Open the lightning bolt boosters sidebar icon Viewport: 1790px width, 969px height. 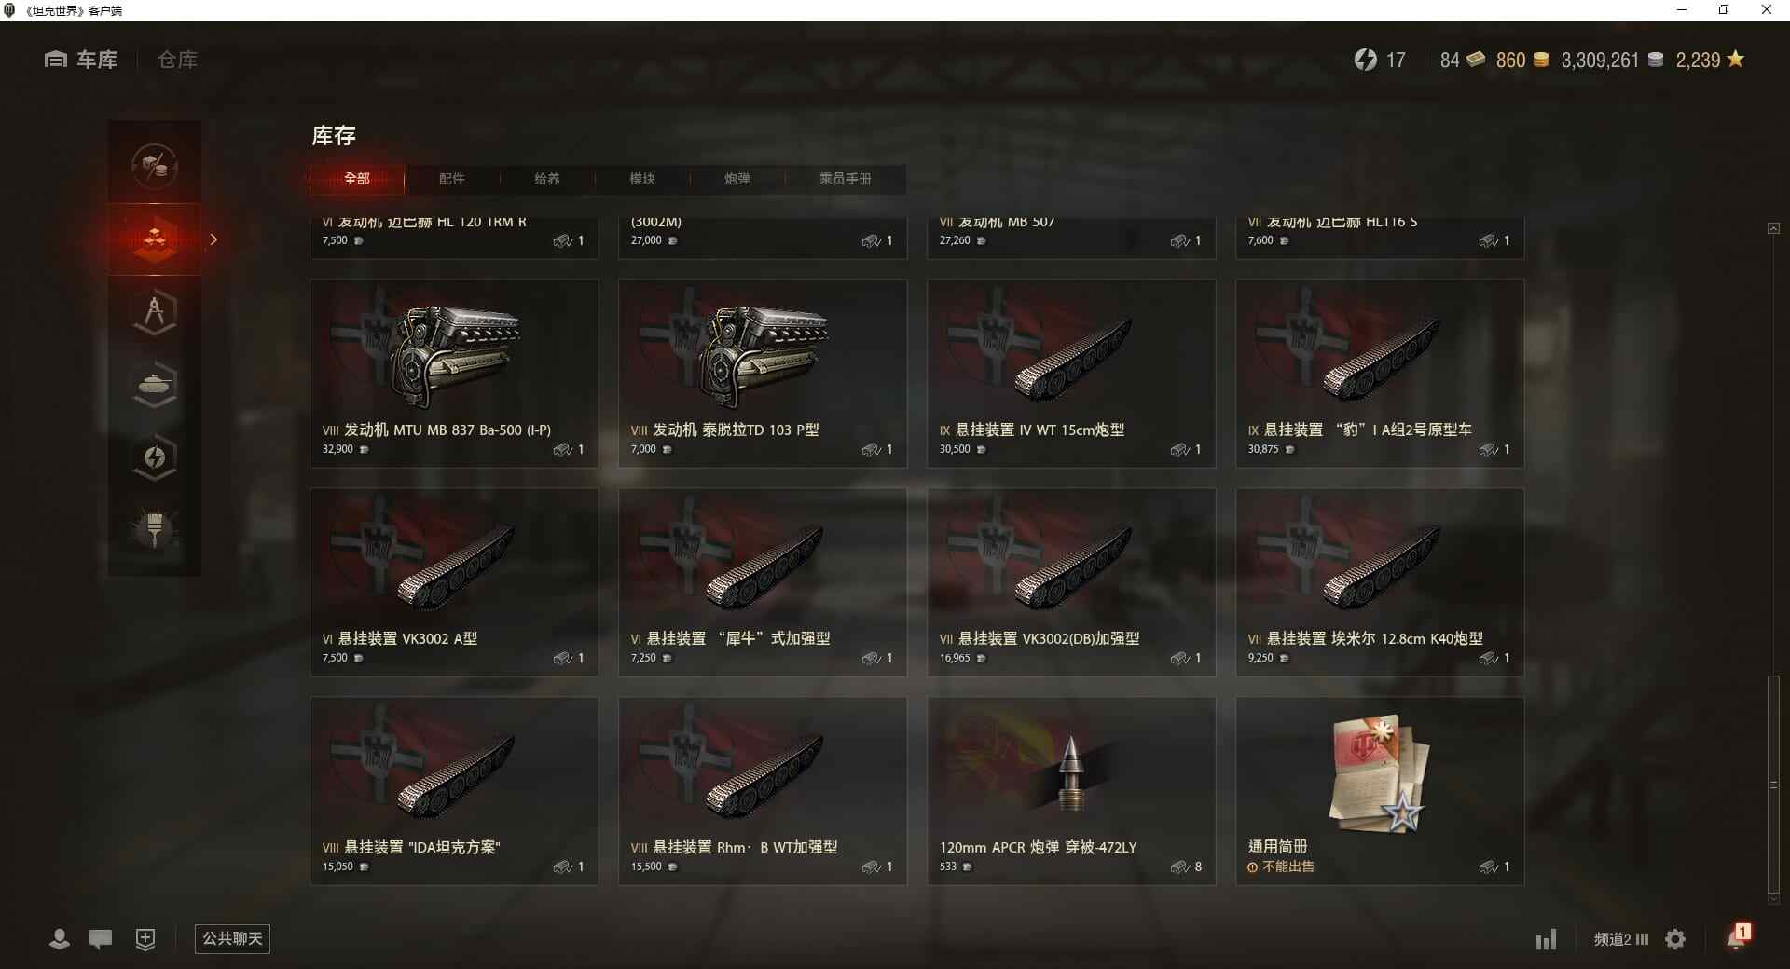155,457
